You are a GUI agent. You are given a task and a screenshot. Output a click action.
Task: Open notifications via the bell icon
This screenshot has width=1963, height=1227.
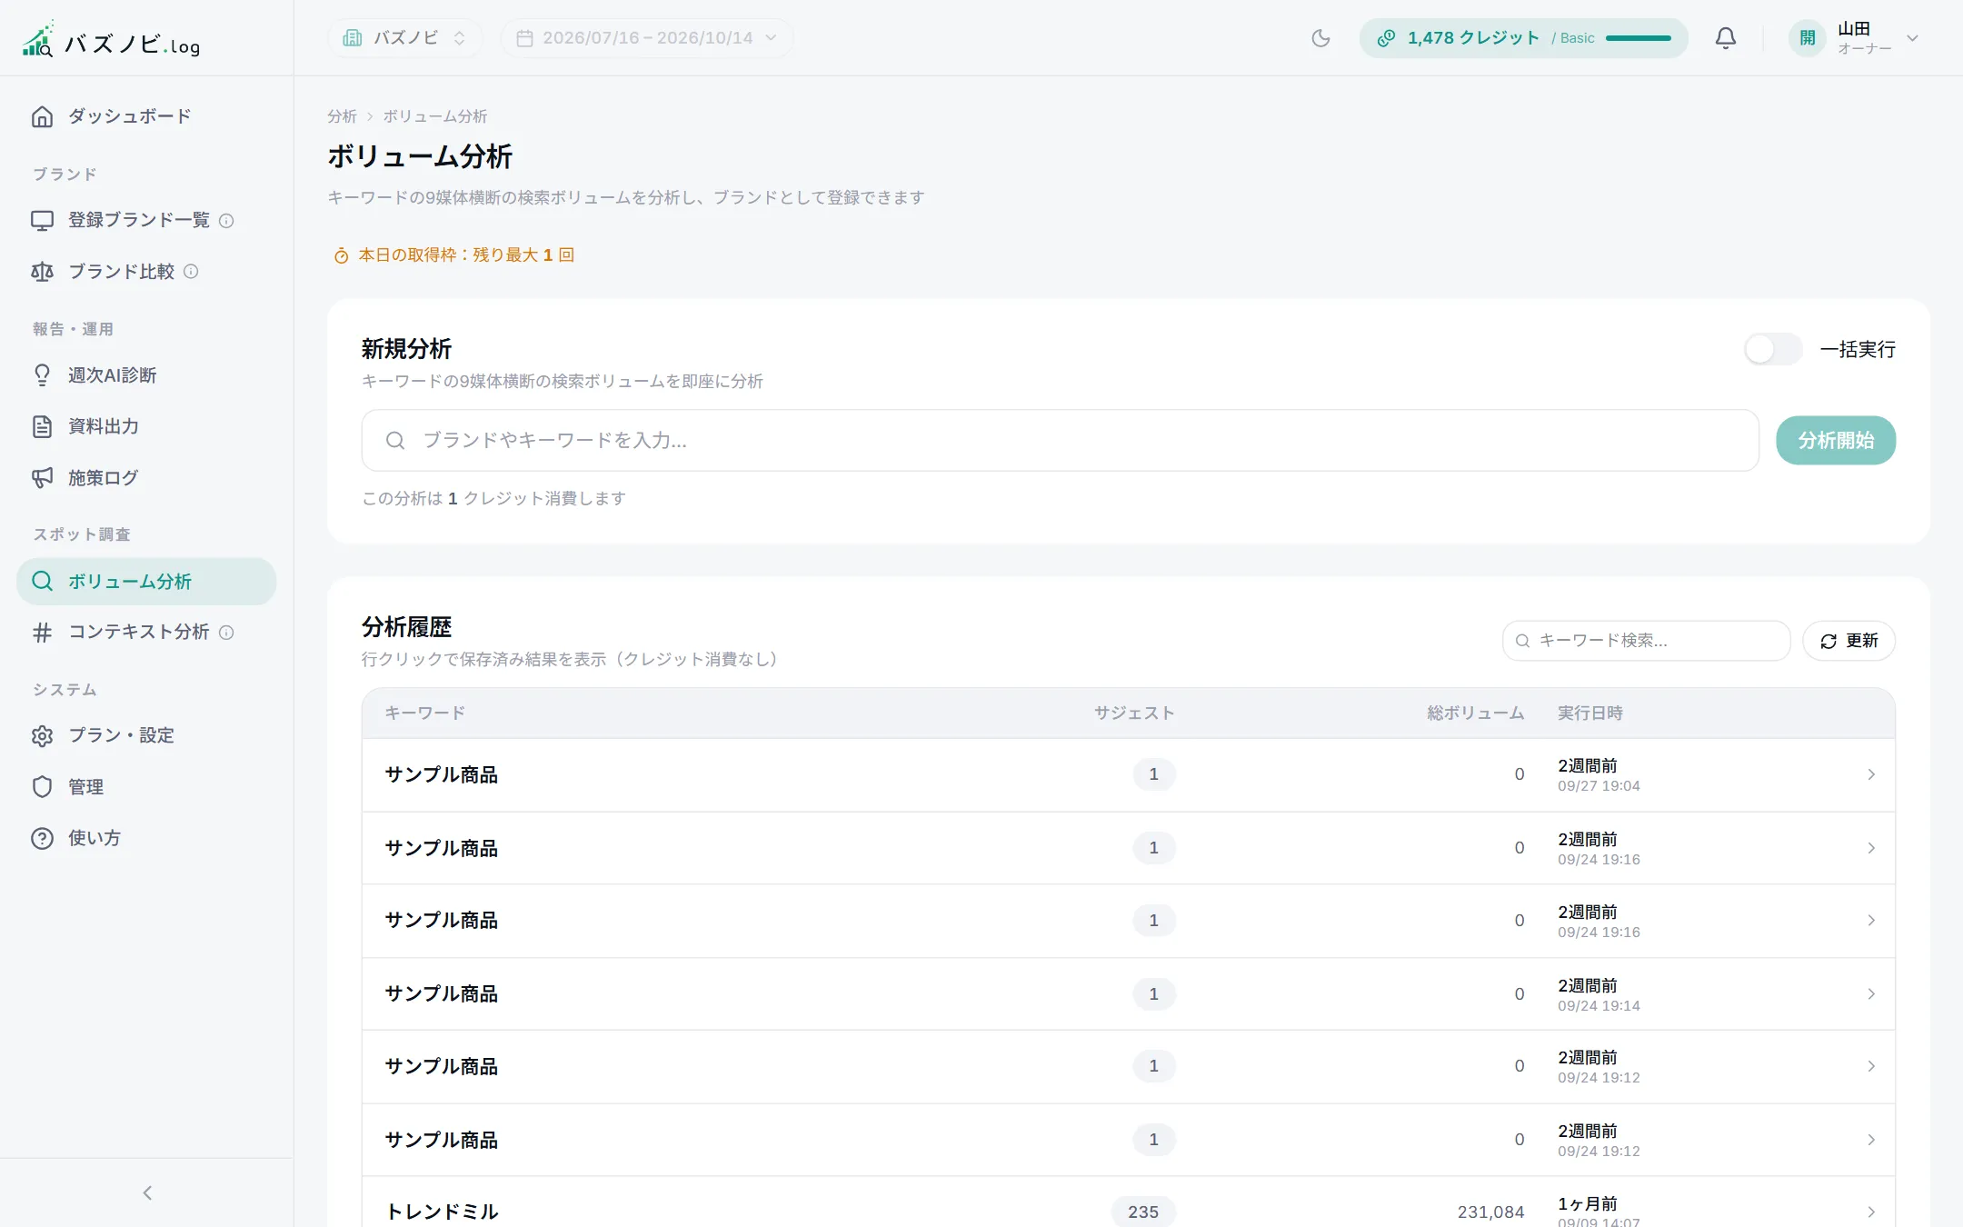coord(1725,38)
